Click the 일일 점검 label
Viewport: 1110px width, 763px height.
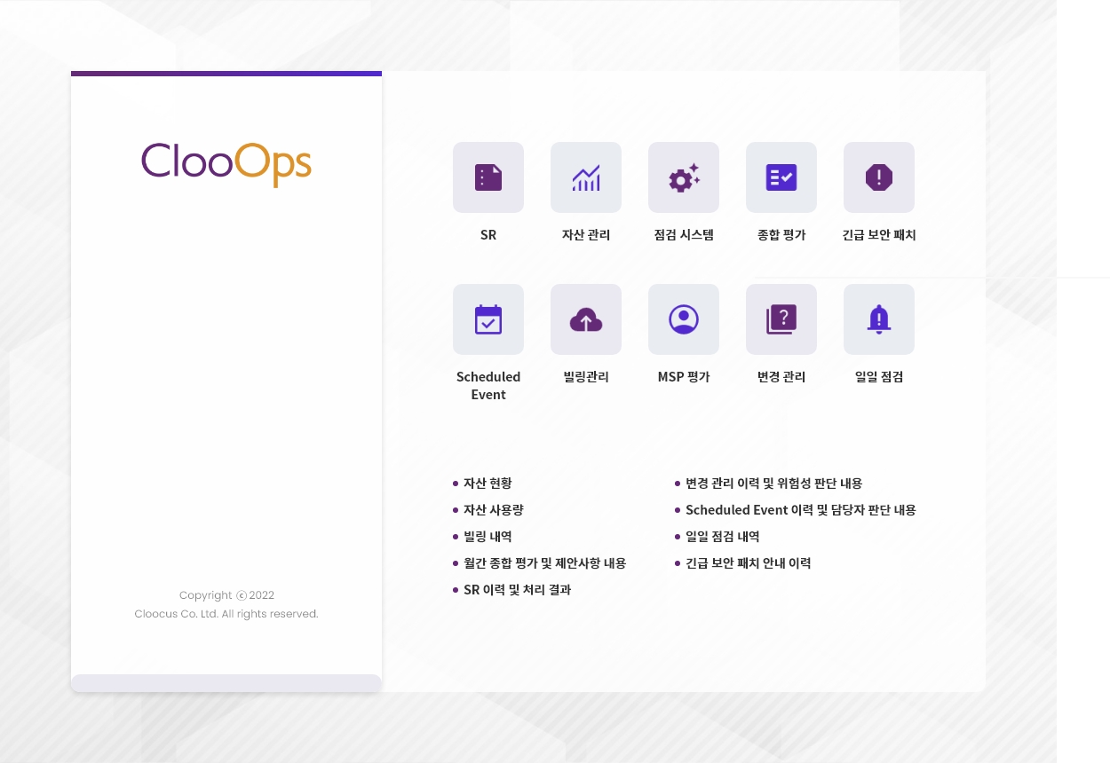(x=879, y=377)
